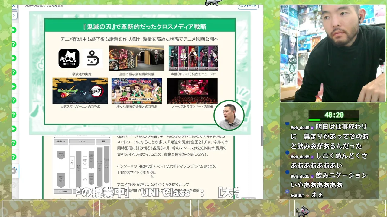Expand the sidebar with the chevron arrow
The height and width of the screenshot is (217, 387).
[x=14, y=15]
